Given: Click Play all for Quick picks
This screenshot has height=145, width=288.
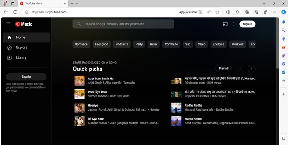Looking at the screenshot, I should pos(224,69).
